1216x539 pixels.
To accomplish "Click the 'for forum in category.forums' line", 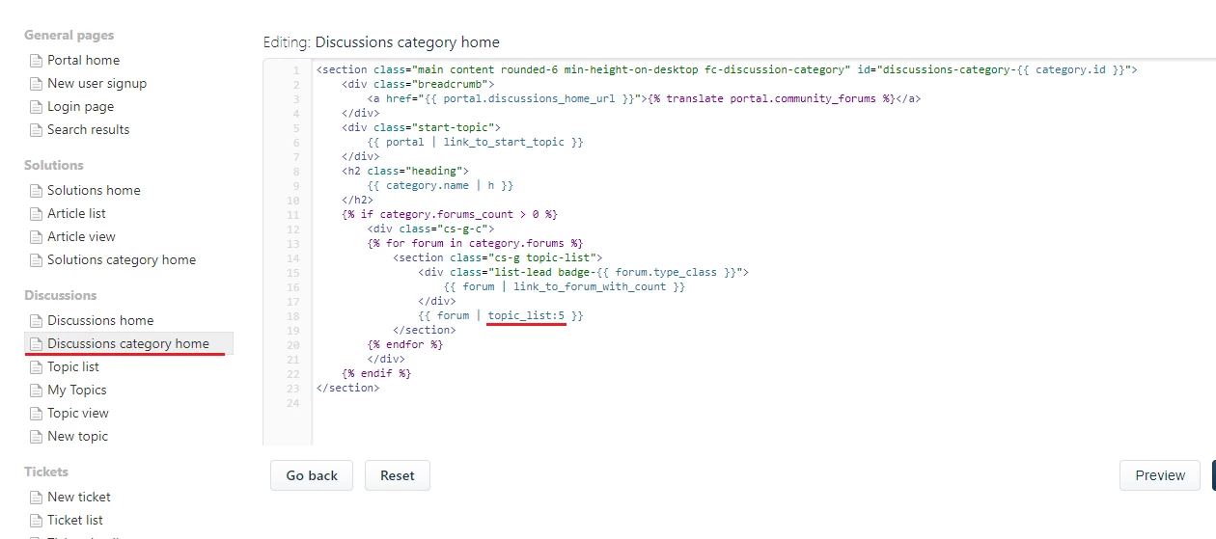I will pos(475,243).
